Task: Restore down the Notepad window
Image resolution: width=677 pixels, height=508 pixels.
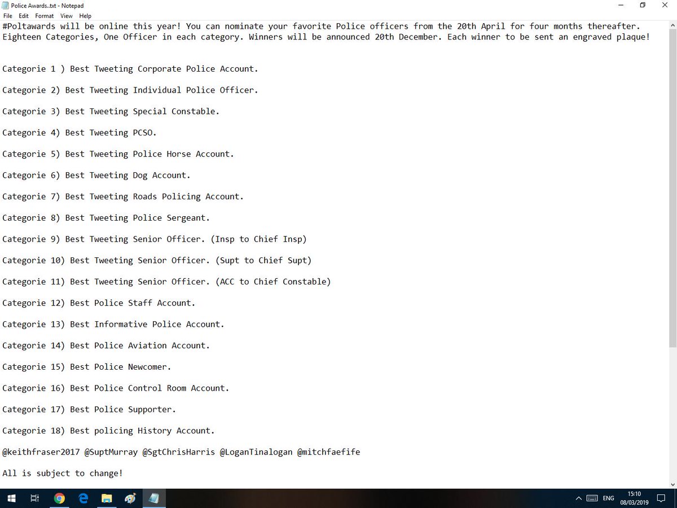Action: click(642, 5)
